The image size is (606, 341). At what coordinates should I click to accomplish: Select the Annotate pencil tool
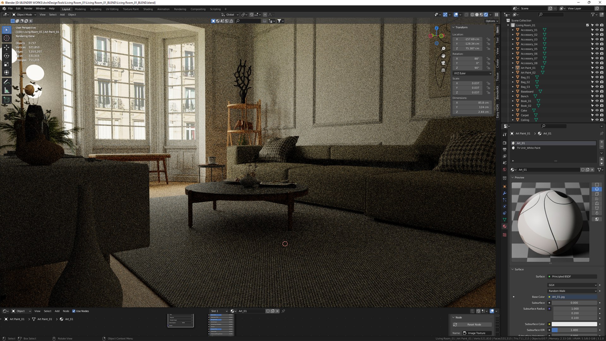coord(7,82)
